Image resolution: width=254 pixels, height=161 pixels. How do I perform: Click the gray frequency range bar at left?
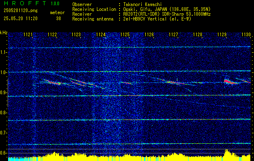pyautogui.click(x=8, y=93)
